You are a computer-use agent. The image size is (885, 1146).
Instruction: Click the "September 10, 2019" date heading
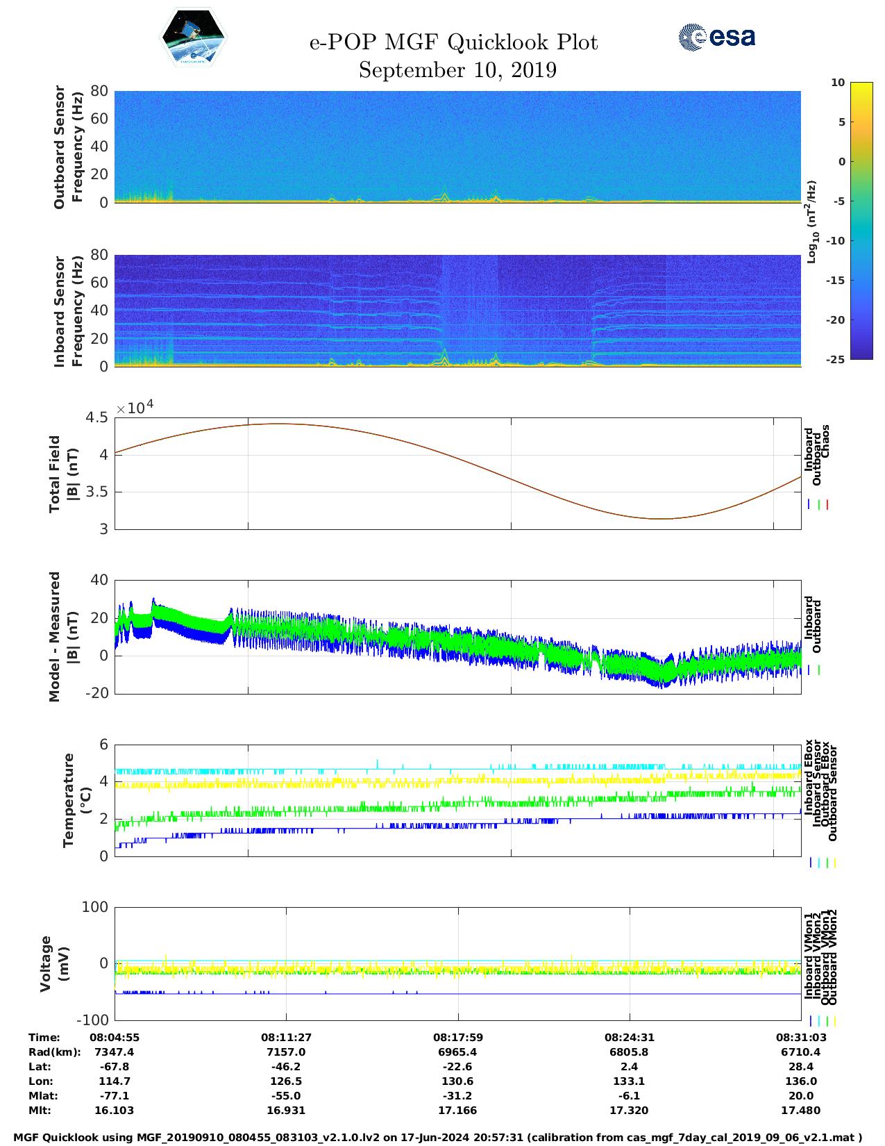[457, 70]
